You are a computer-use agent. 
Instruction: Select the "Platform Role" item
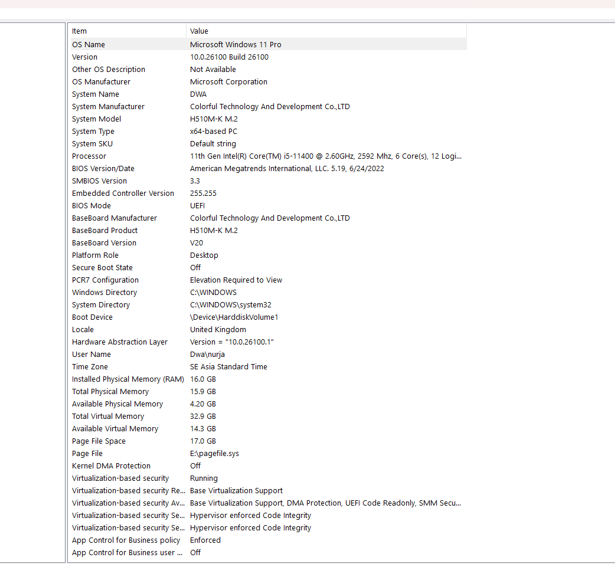point(95,255)
